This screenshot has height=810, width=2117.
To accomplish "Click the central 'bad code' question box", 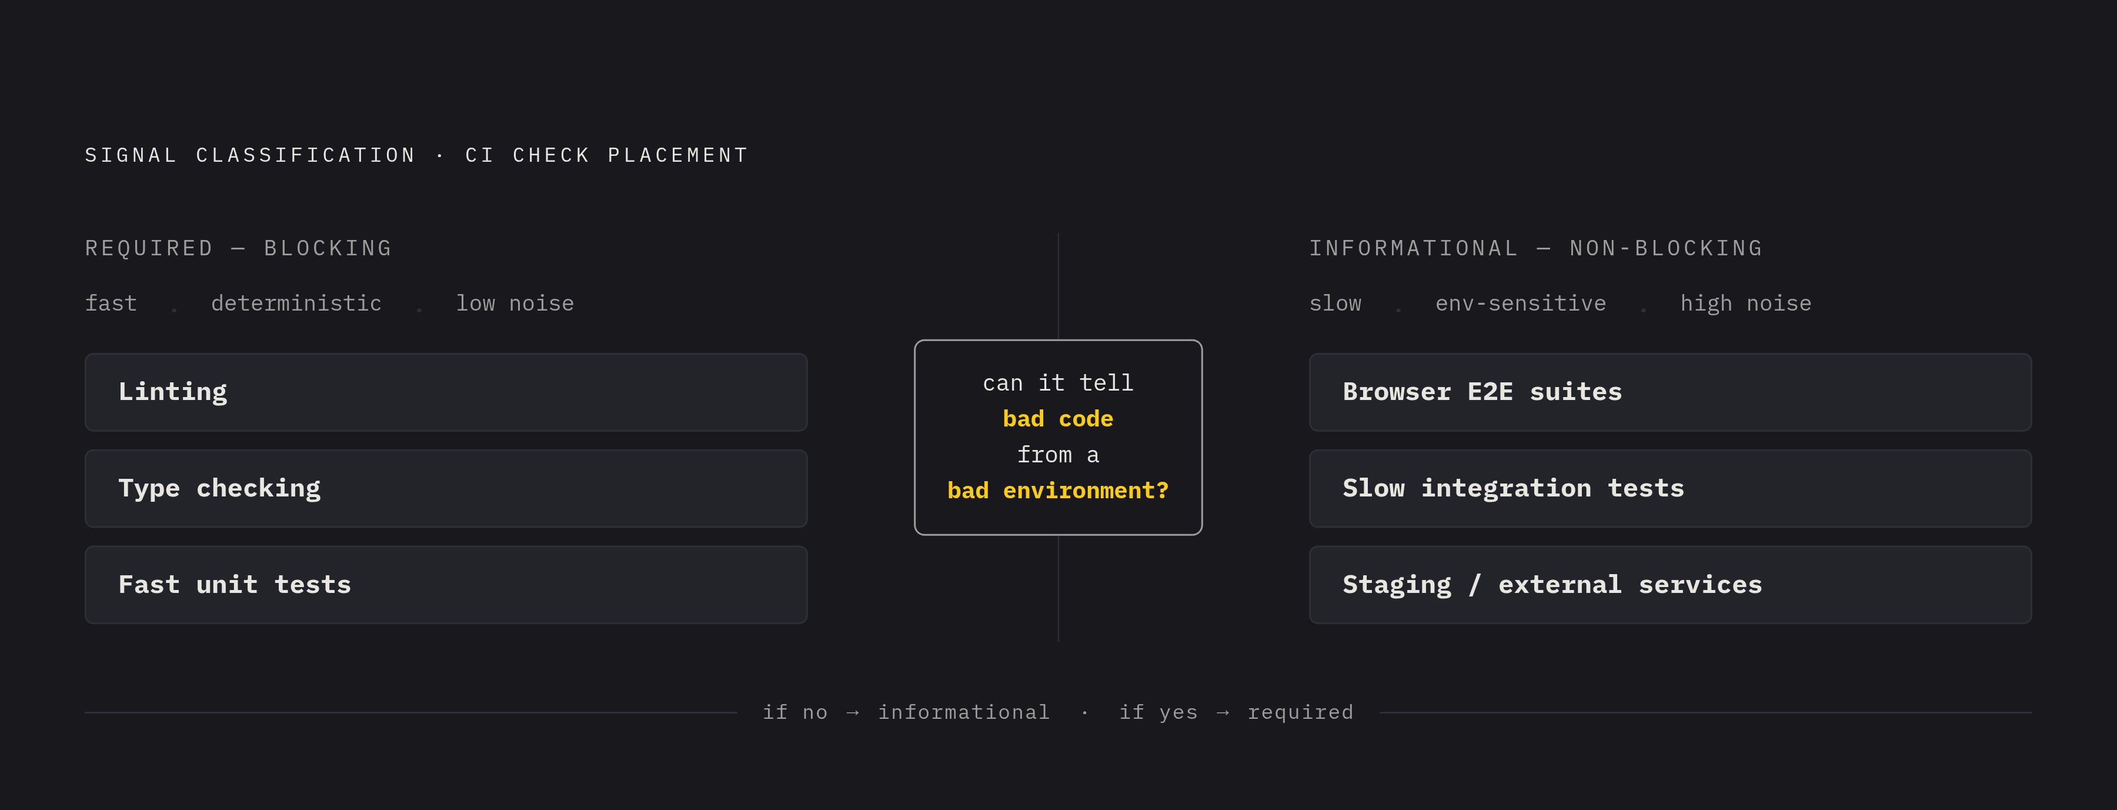I will 1058,438.
